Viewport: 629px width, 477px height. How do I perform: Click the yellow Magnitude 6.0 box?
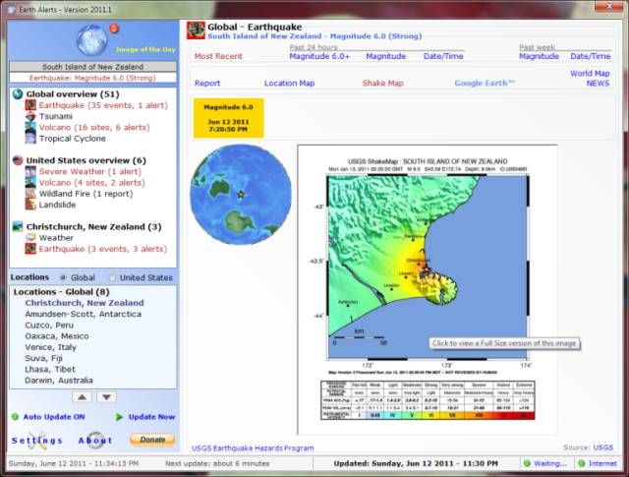[226, 117]
